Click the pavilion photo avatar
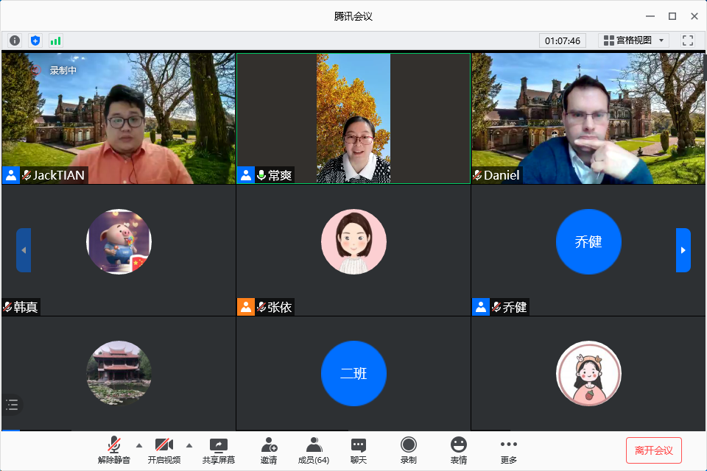 (x=119, y=373)
